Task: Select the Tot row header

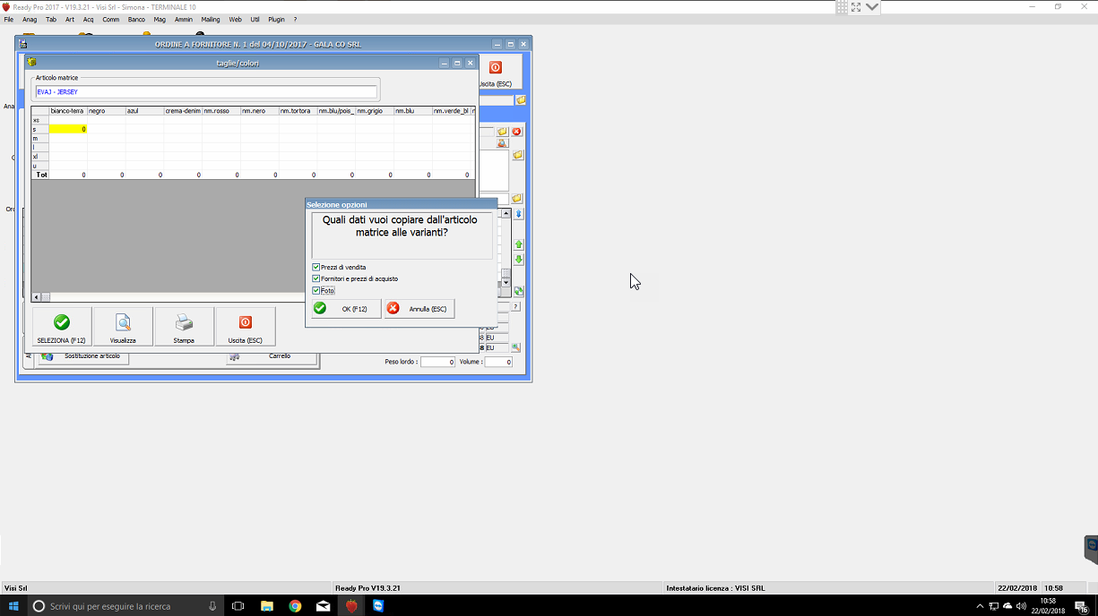Action: click(40, 175)
